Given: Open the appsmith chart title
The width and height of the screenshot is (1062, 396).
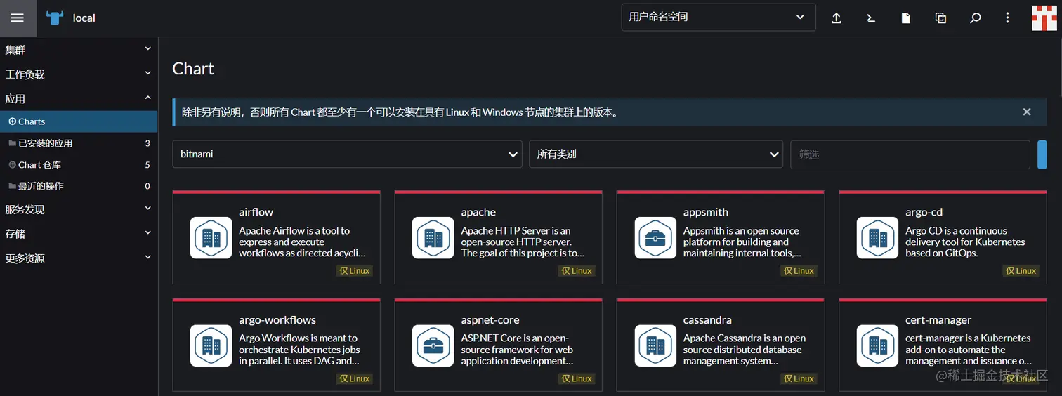Looking at the screenshot, I should [706, 212].
